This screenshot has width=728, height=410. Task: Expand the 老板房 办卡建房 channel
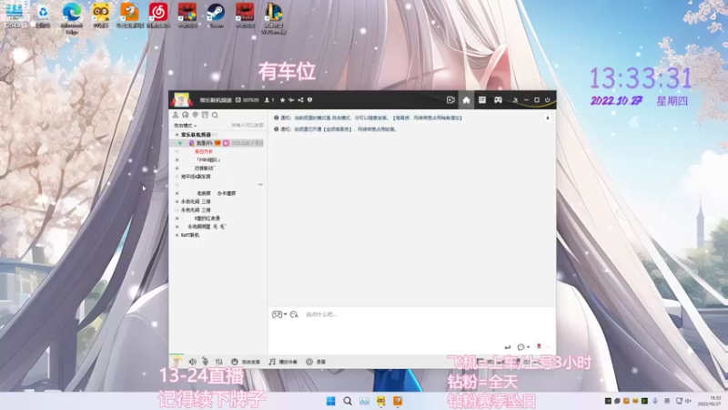click(177, 193)
